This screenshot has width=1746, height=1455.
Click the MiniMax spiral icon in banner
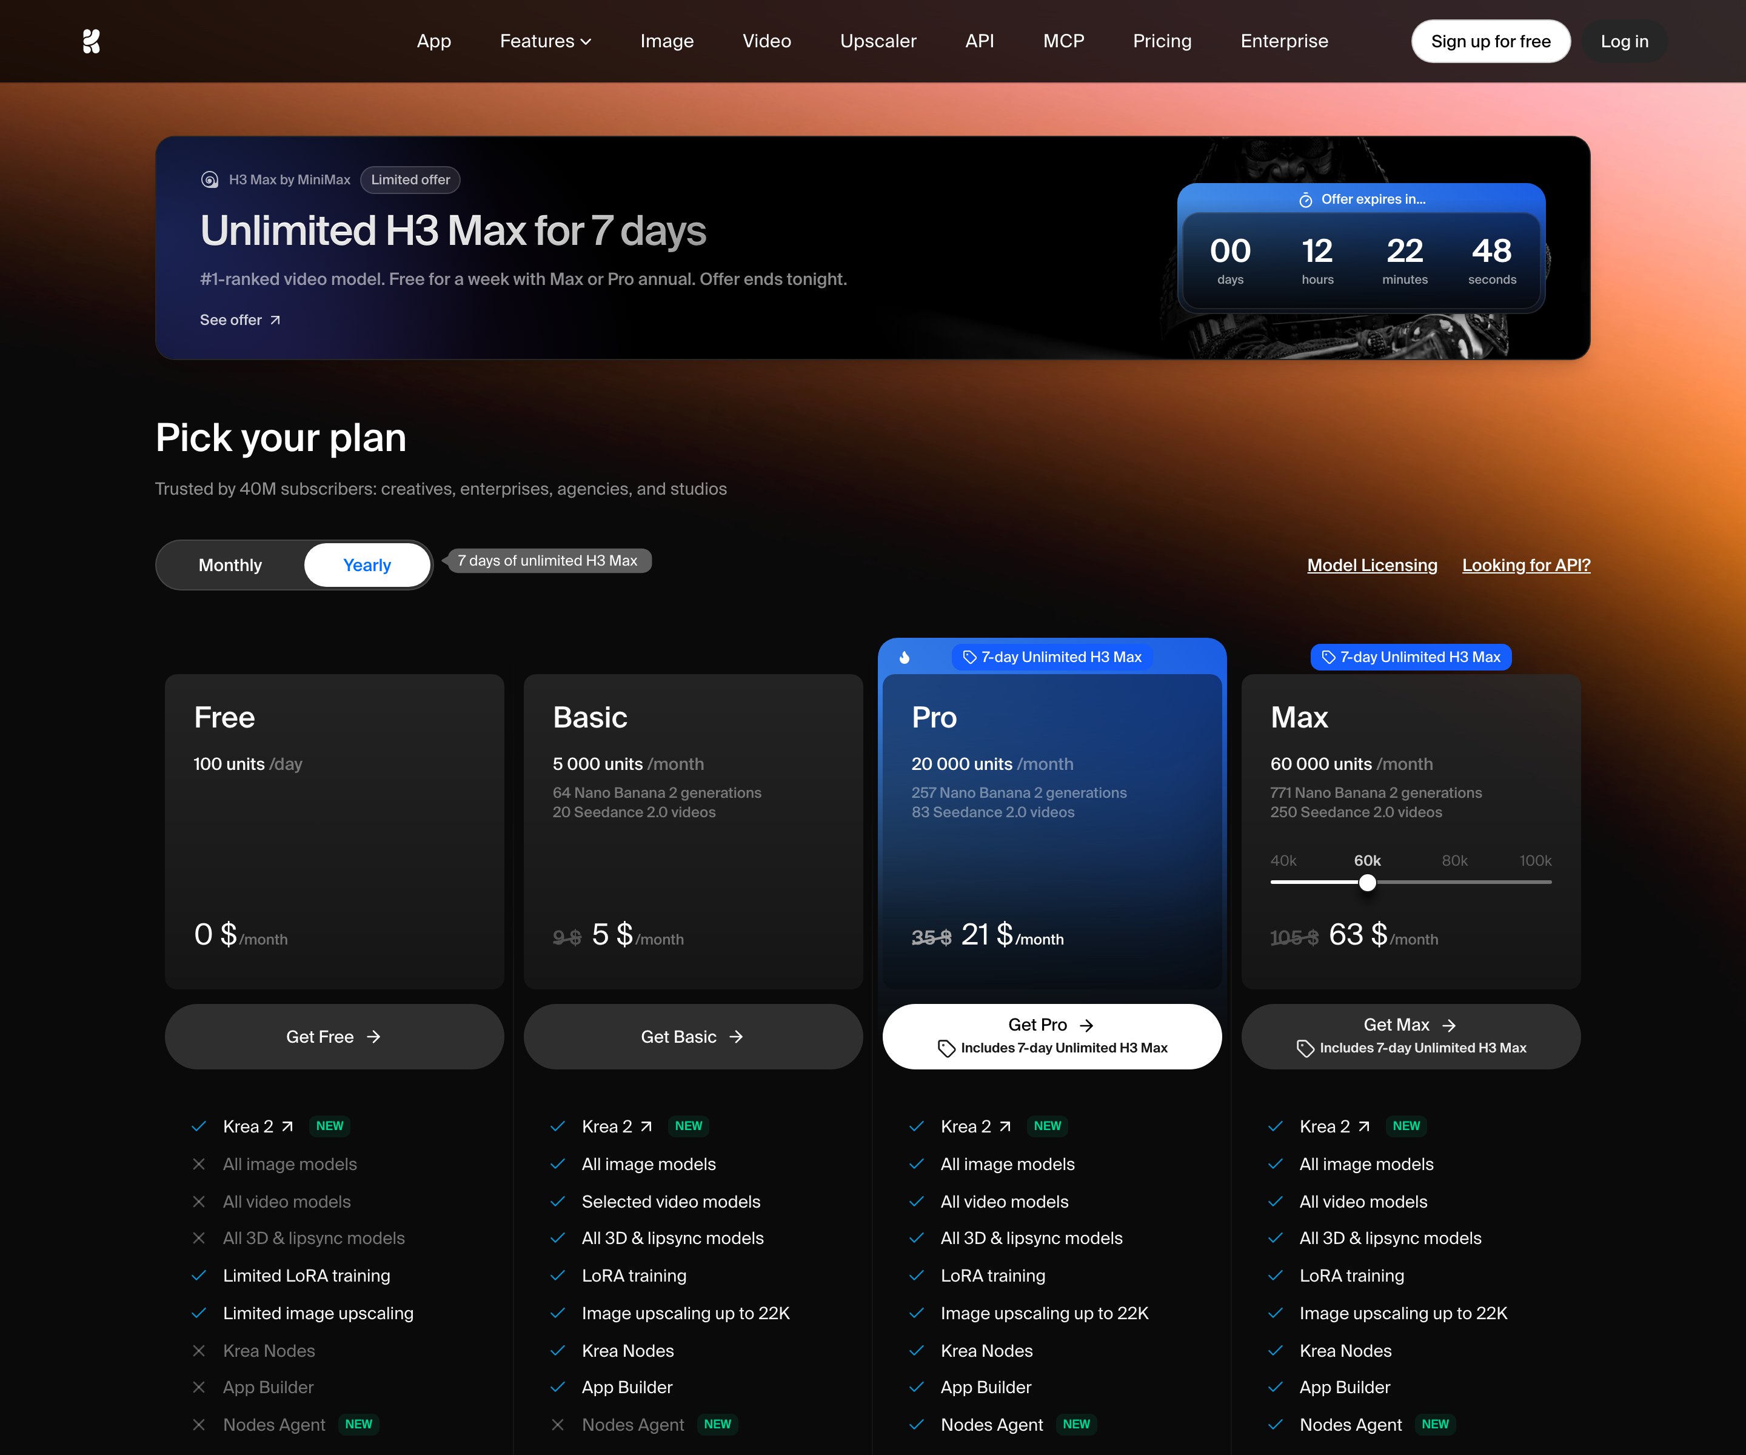coord(210,179)
